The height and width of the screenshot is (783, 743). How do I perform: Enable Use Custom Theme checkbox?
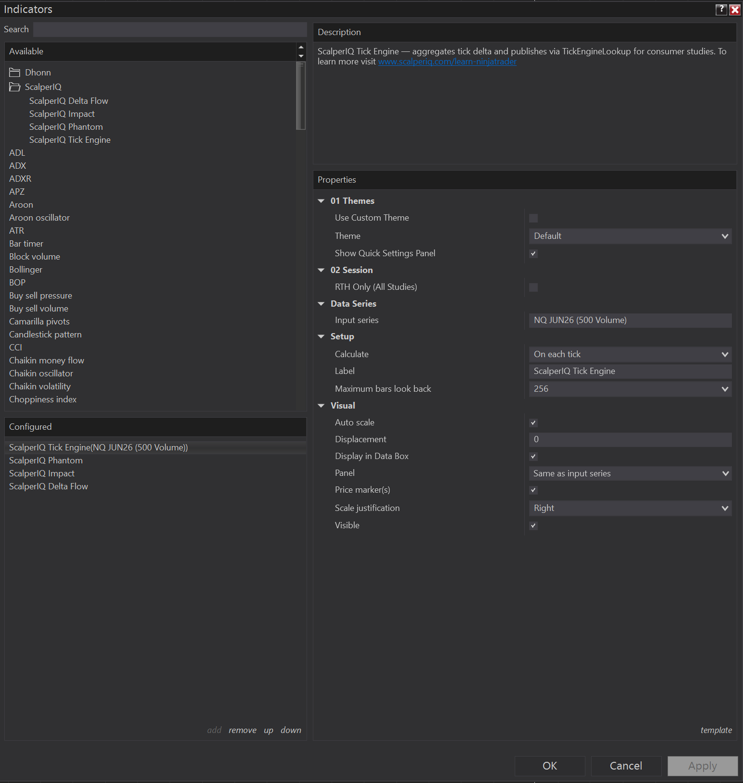coord(533,218)
